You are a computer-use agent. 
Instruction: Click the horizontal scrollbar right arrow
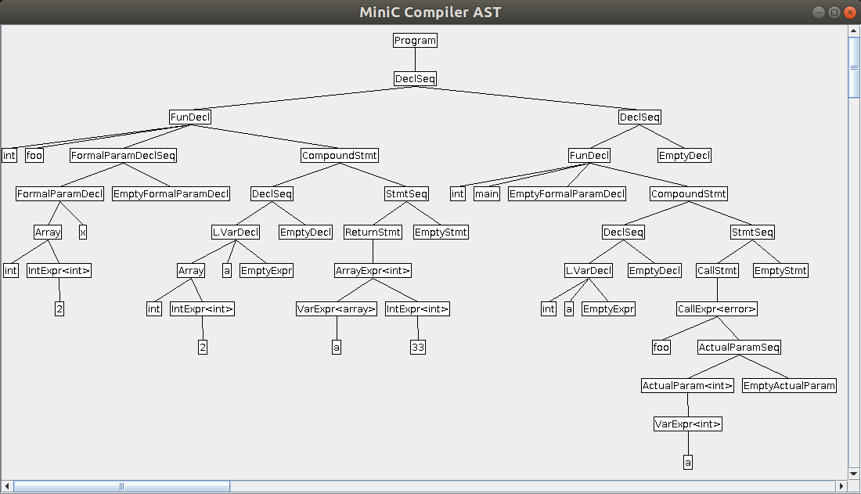tap(841, 486)
